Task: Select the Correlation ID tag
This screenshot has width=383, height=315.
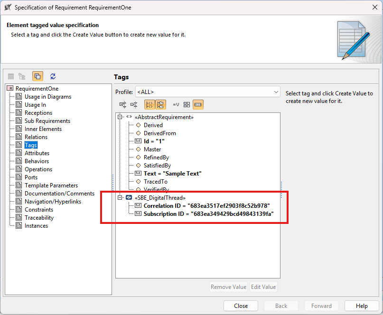Action: [x=206, y=206]
